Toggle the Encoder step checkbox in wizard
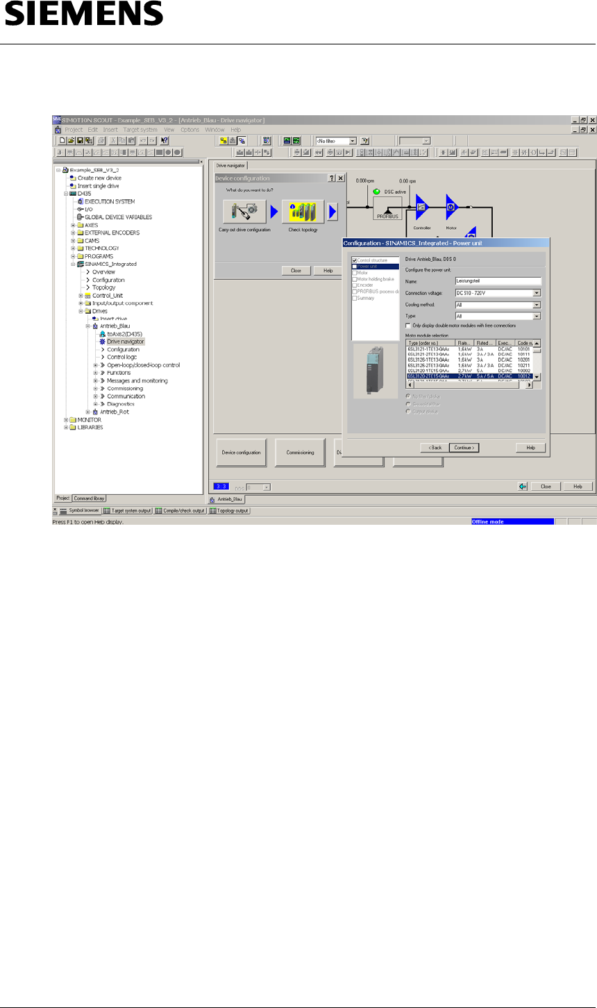The height and width of the screenshot is (1008, 597). 355,285
